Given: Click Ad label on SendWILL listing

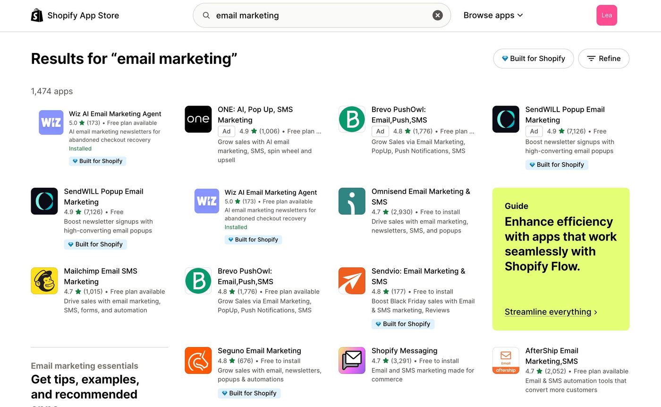Looking at the screenshot, I should (x=534, y=131).
